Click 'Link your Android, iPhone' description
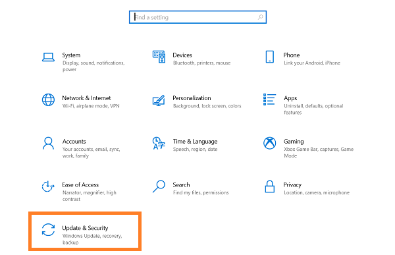 pos(312,63)
